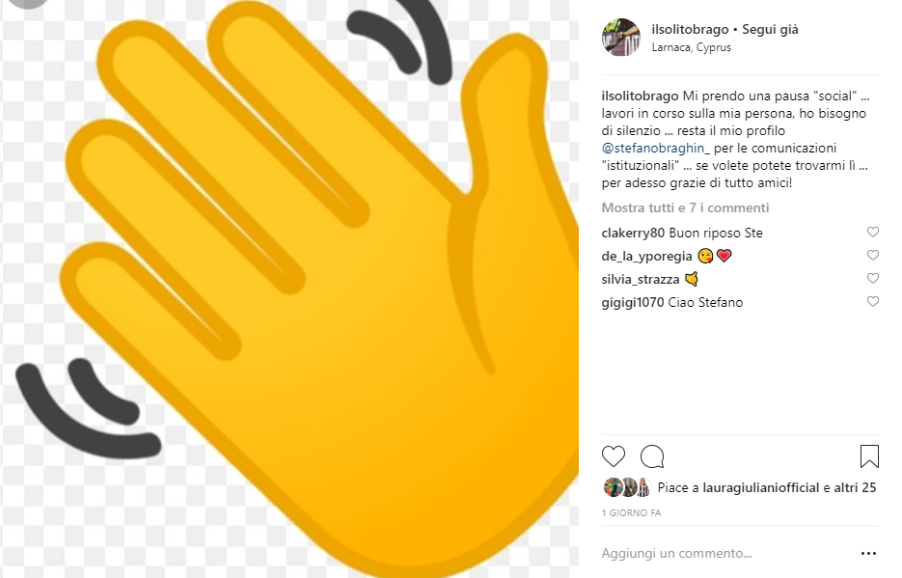Save the post with the bookmark icon
The width and height of the screenshot is (902, 578).
(x=869, y=456)
